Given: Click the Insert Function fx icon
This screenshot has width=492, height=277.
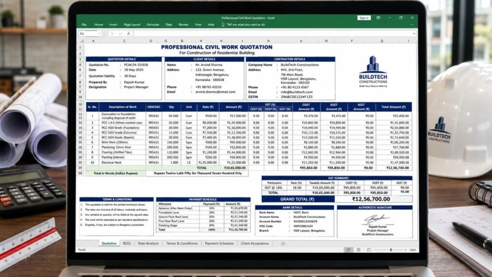Looking at the screenshot, I should point(128,33).
